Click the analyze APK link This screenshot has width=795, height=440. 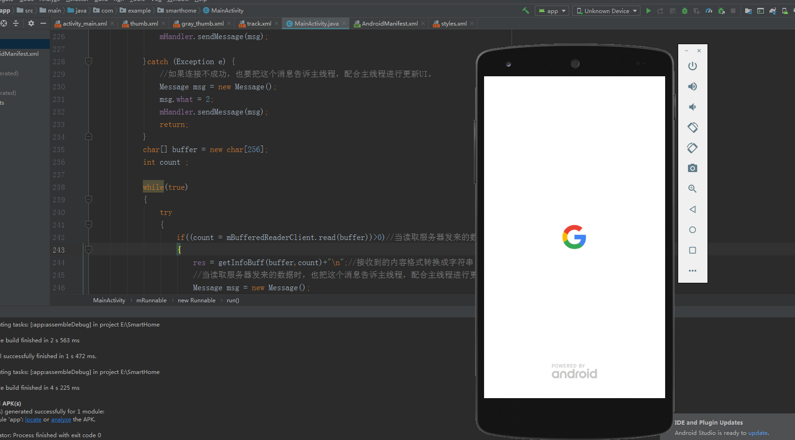(61, 419)
